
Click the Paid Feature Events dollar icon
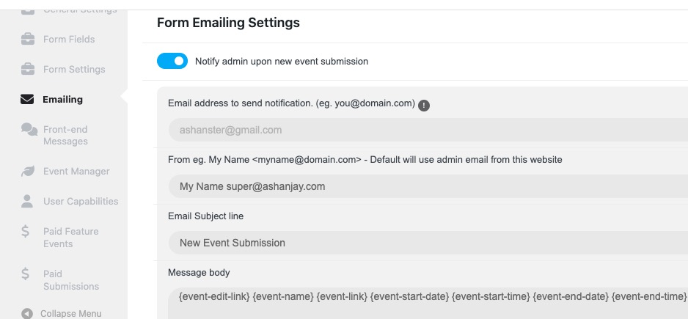tap(26, 231)
